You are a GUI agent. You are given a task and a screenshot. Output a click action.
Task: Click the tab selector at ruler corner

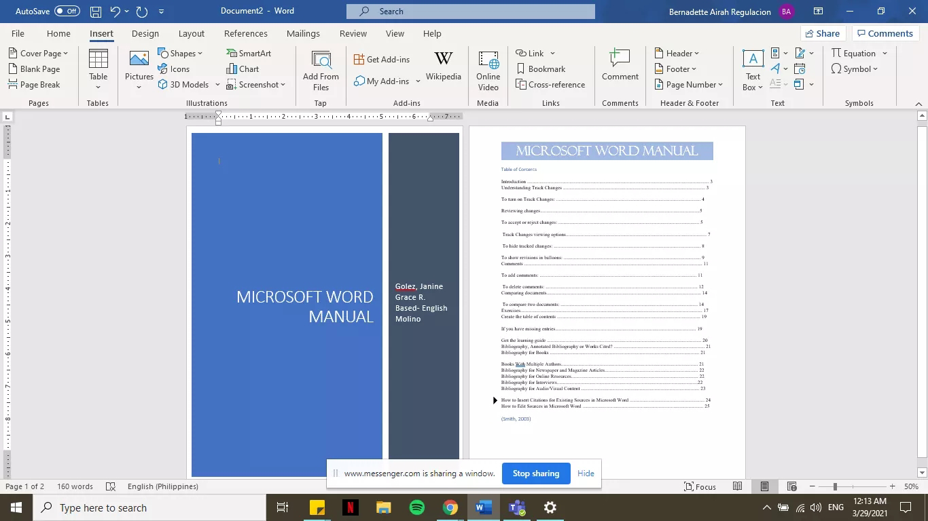tap(7, 117)
